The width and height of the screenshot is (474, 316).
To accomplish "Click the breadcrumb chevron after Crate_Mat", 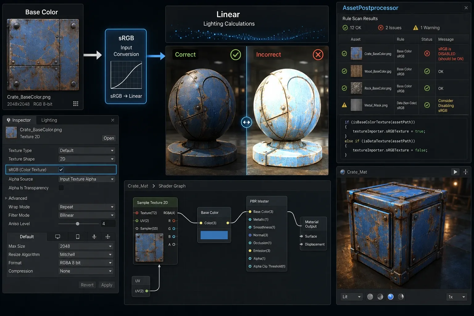I will pos(154,186).
